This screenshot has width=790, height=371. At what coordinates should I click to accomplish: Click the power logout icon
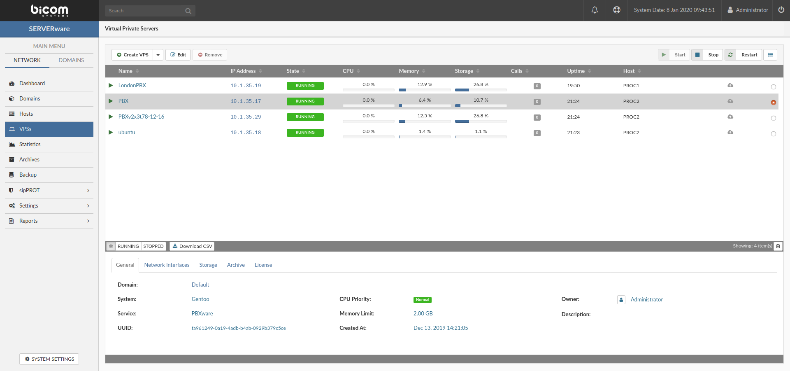point(781,10)
